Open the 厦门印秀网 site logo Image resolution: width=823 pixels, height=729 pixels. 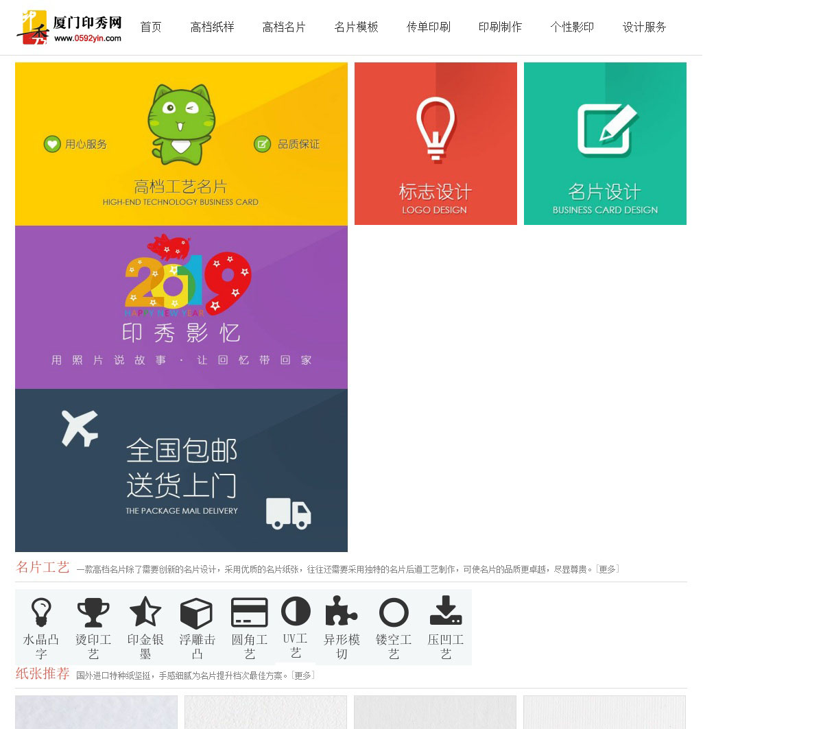pos(69,27)
